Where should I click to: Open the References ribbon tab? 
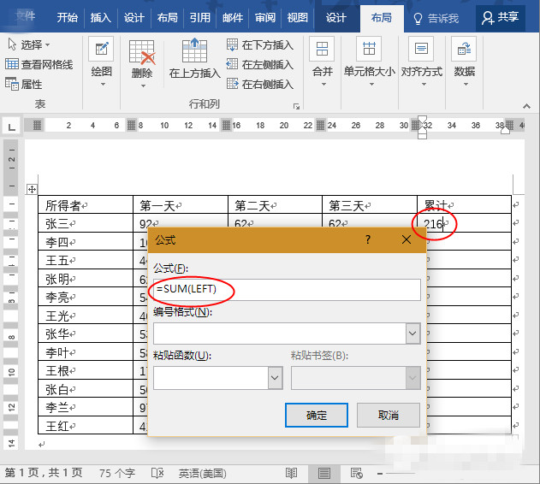(x=199, y=17)
